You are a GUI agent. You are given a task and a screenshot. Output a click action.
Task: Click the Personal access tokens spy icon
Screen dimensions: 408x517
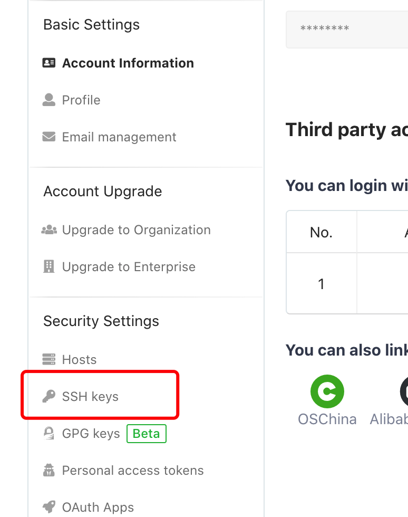pos(49,470)
